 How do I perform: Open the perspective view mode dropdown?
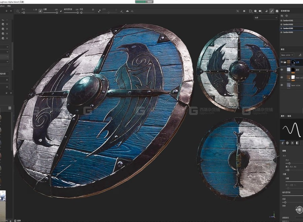pyautogui.click(x=250, y=11)
